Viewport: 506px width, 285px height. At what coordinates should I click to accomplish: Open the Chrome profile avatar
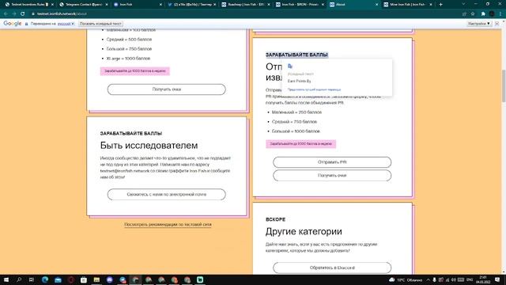[492, 14]
